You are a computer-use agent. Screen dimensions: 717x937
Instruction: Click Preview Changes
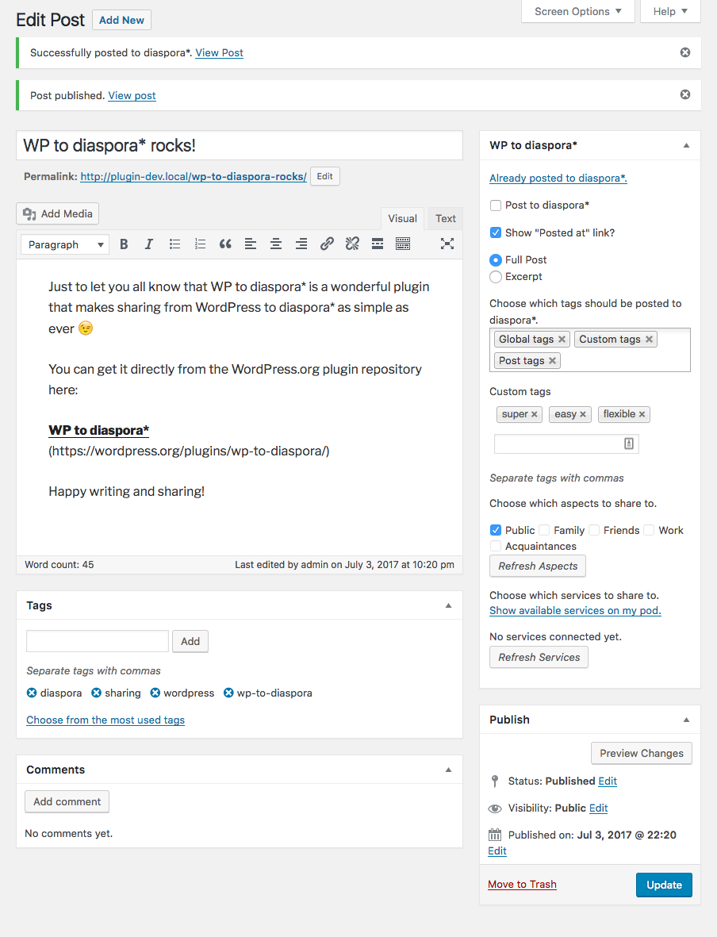click(x=642, y=754)
